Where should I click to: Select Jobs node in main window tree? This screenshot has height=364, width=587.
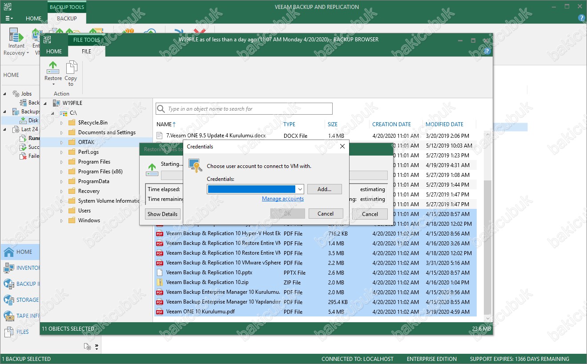coord(27,94)
